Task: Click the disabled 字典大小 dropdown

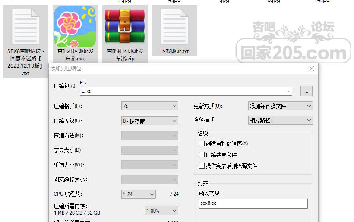Action: coord(150,150)
